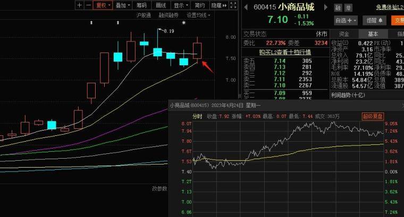Click the current price 7.10

pyautogui.click(x=277, y=20)
